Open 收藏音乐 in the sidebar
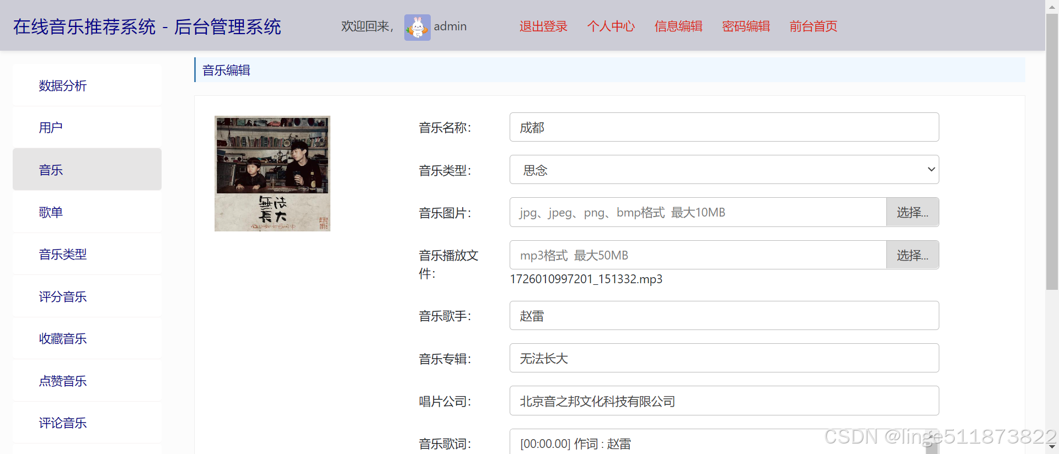1059x454 pixels. click(87, 338)
